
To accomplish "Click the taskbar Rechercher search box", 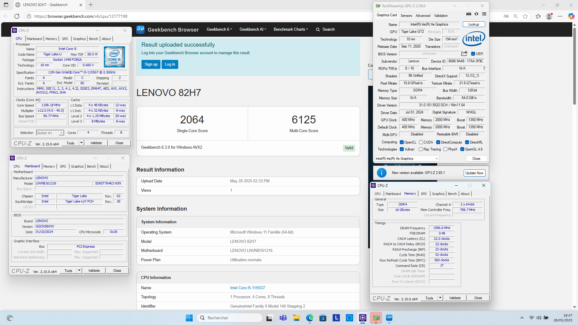I will [x=230, y=318].
